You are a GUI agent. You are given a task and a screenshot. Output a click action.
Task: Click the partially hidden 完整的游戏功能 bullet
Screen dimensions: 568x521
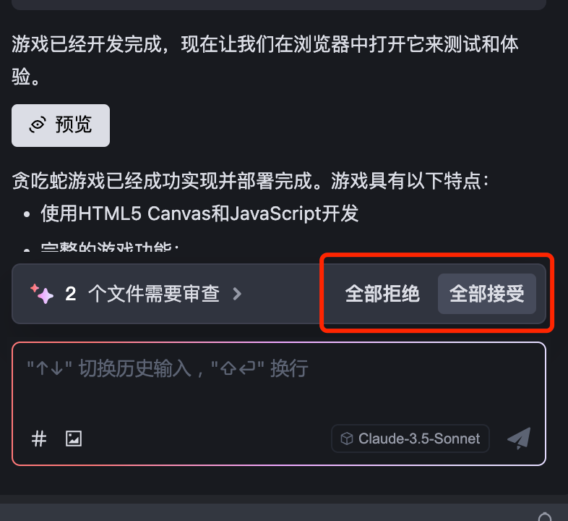pyautogui.click(x=110, y=247)
